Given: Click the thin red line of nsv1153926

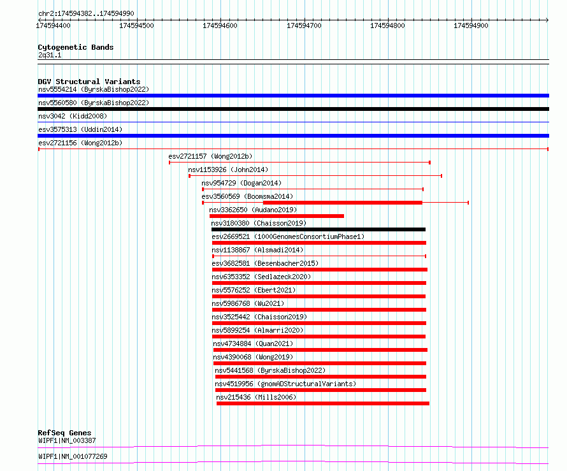Looking at the screenshot, I should click(315, 176).
